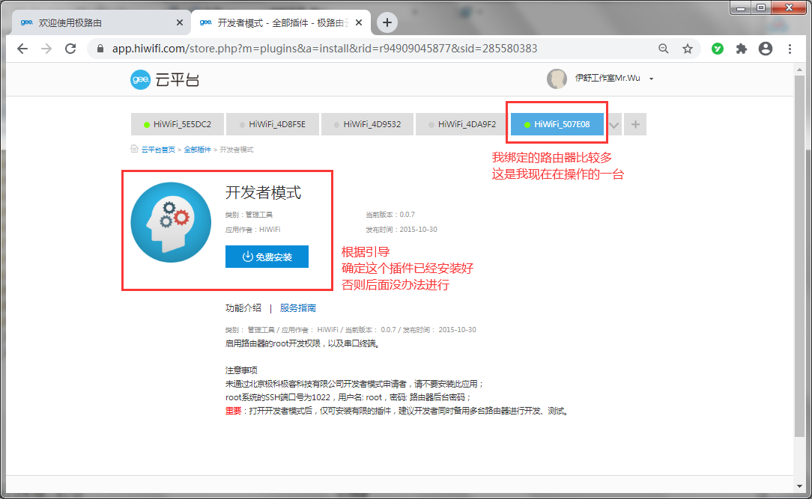Click the user avatar picture
This screenshot has height=499, width=812.
[557, 79]
